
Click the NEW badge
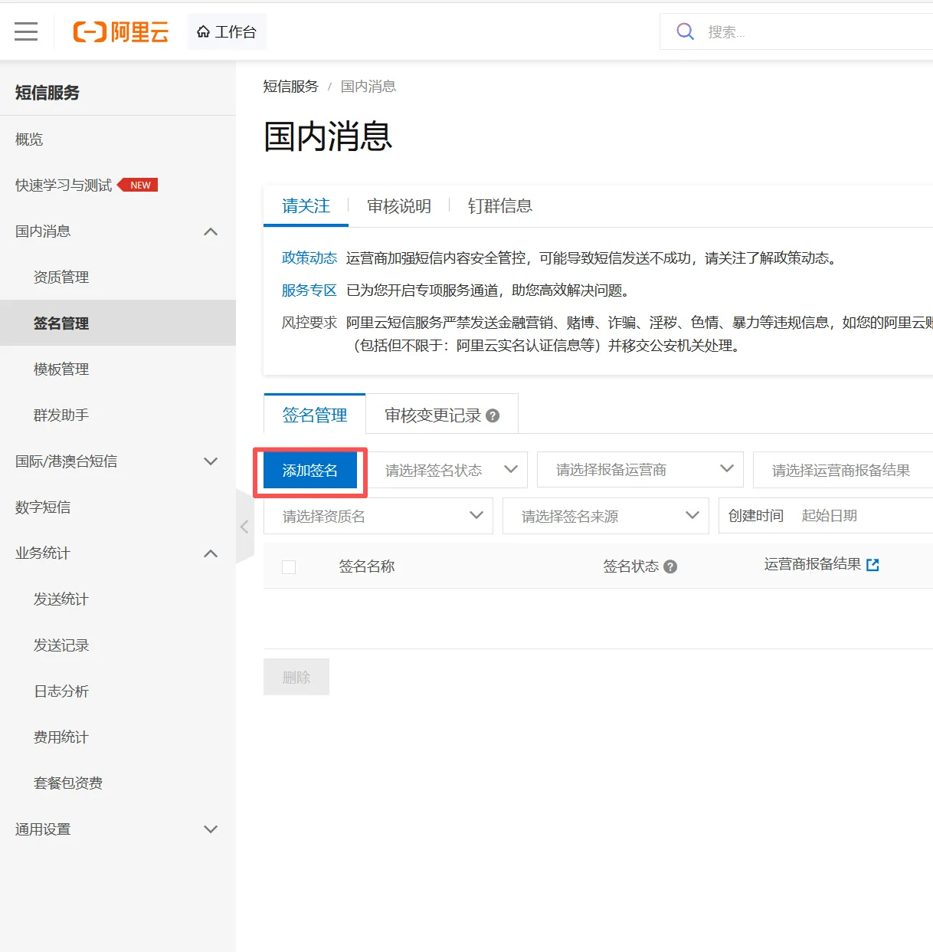click(138, 185)
